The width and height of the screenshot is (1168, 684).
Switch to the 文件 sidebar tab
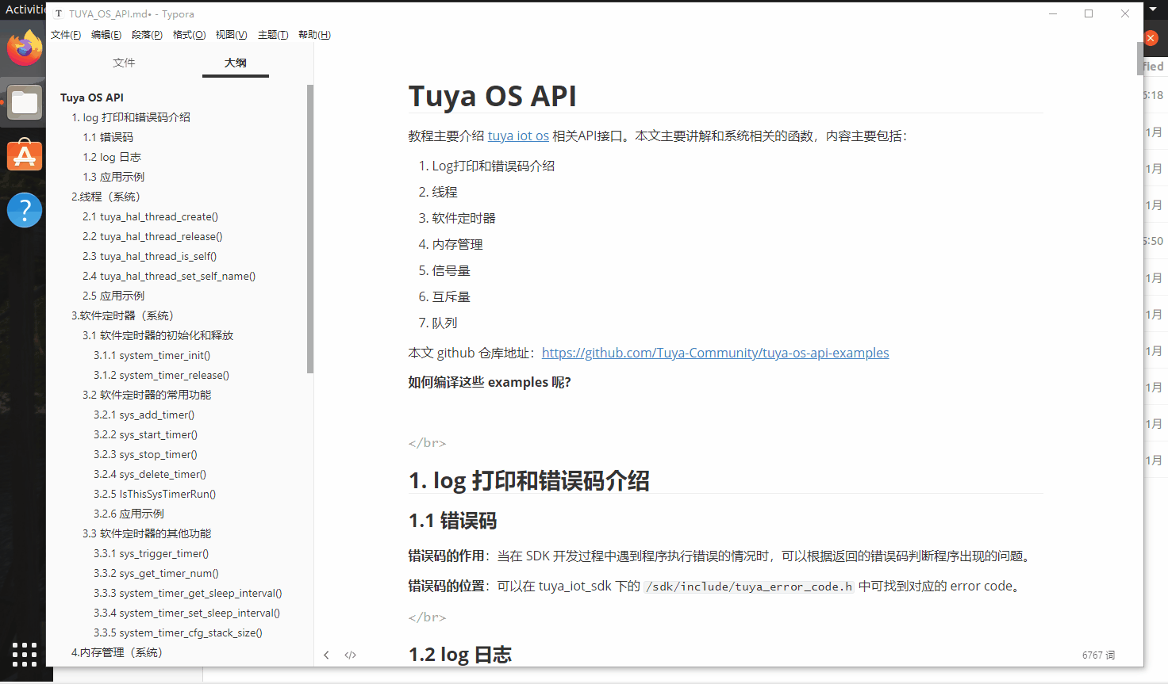(124, 63)
